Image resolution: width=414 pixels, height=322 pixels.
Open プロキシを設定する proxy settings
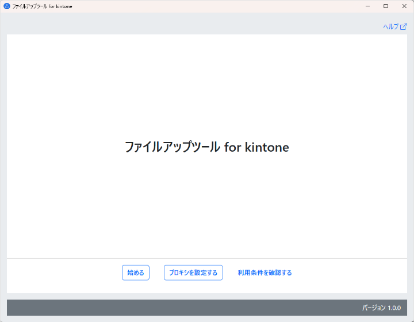[193, 273]
